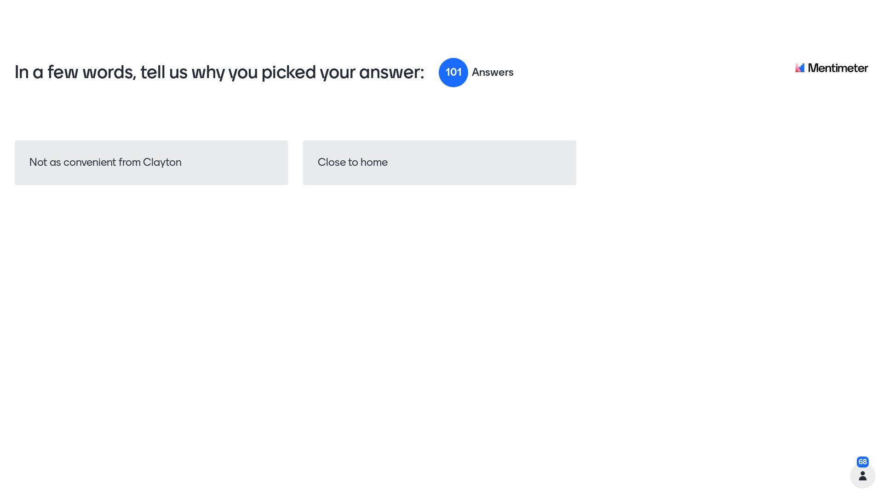Click the Mentimeter colored bars logo icon
The height and width of the screenshot is (496, 883).
pos(800,68)
